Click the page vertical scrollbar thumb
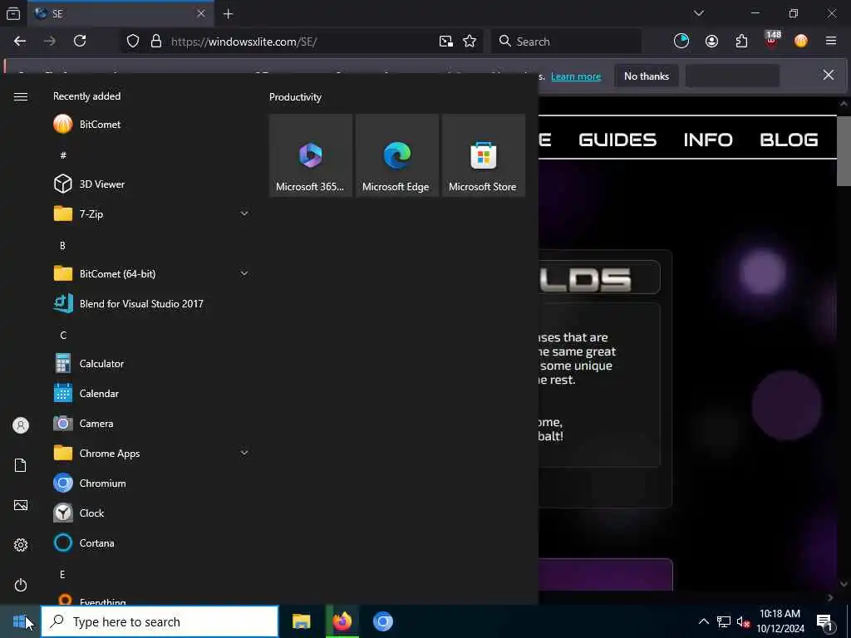The width and height of the screenshot is (851, 638). pyautogui.click(x=844, y=151)
